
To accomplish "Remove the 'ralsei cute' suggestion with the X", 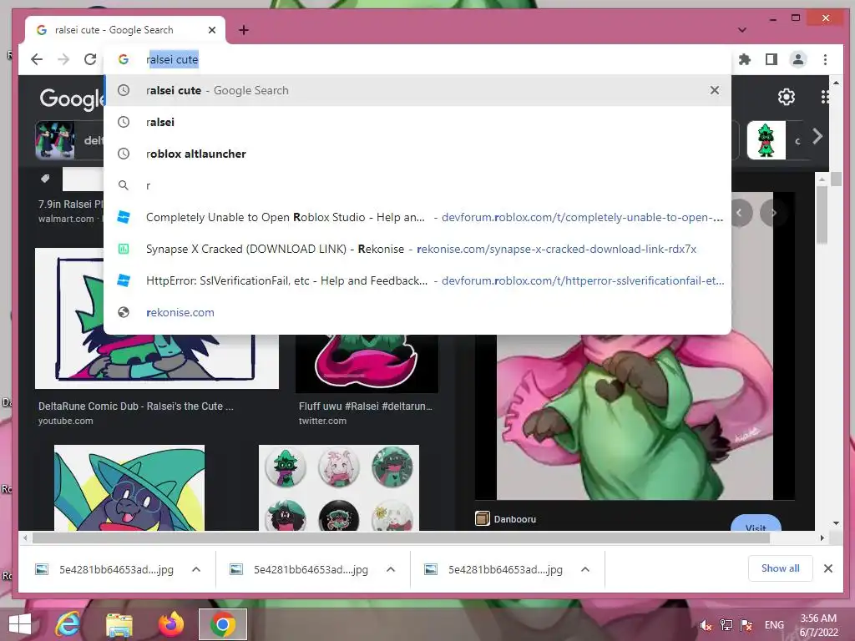I will pos(715,90).
